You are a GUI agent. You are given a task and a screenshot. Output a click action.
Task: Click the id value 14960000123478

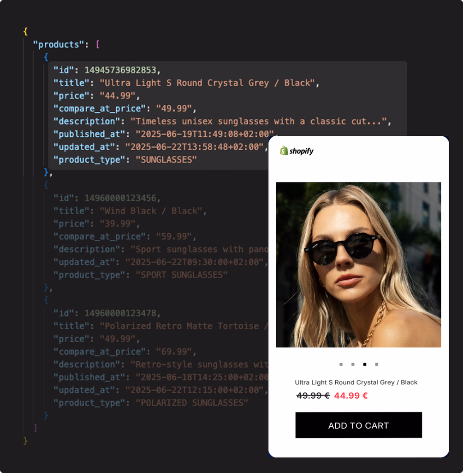120,313
